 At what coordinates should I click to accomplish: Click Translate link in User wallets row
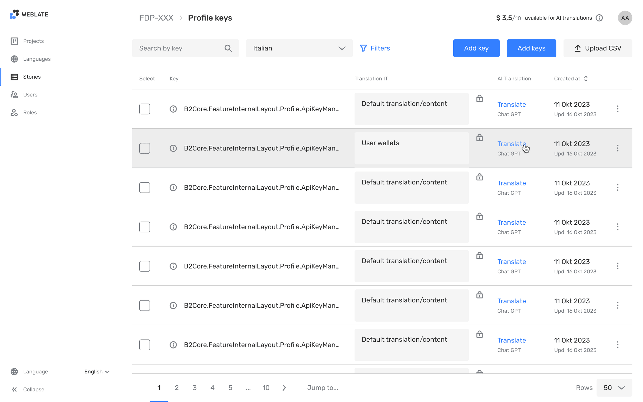511,143
